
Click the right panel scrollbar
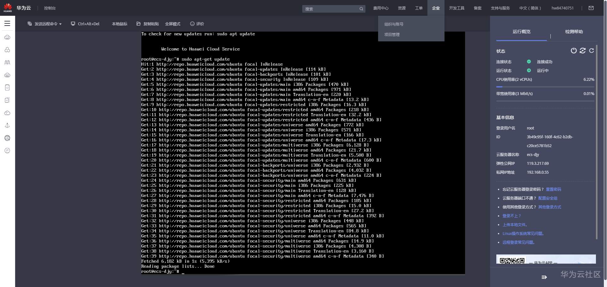597,142
